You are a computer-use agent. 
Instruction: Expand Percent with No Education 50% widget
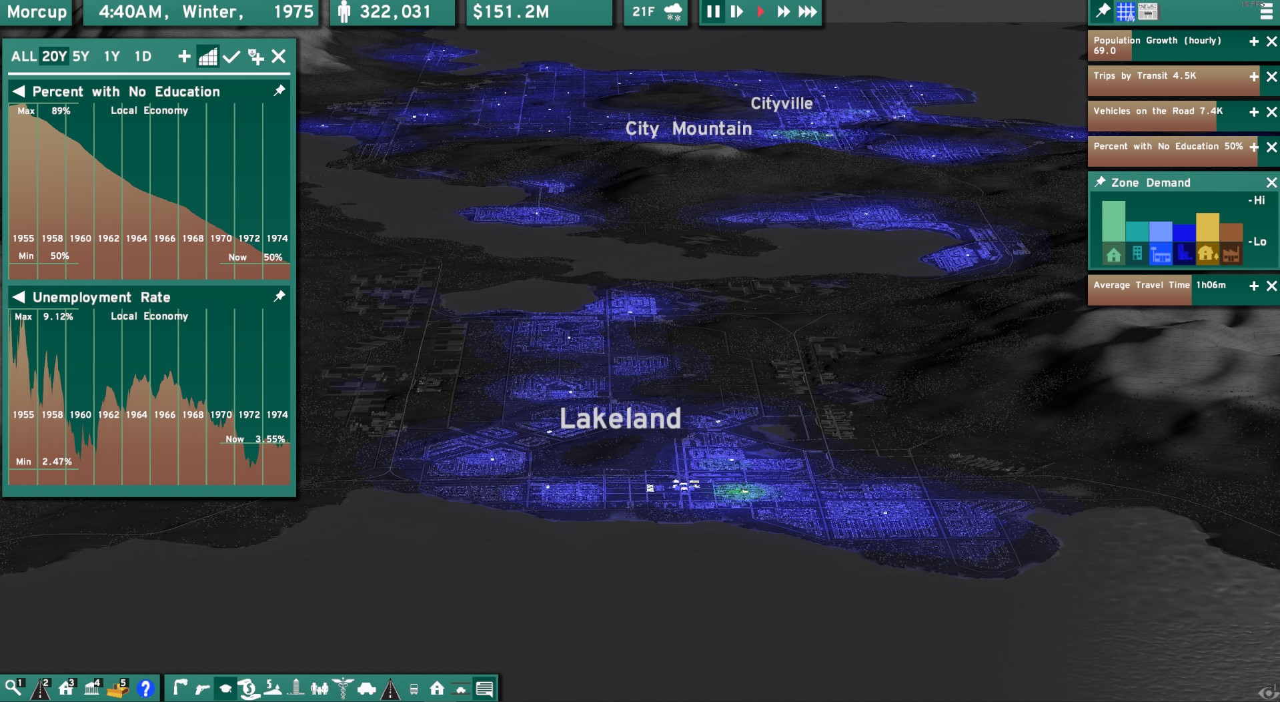pyautogui.click(x=1254, y=147)
